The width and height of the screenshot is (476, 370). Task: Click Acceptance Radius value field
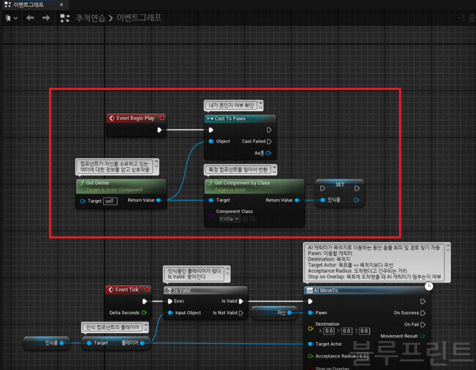click(x=363, y=356)
